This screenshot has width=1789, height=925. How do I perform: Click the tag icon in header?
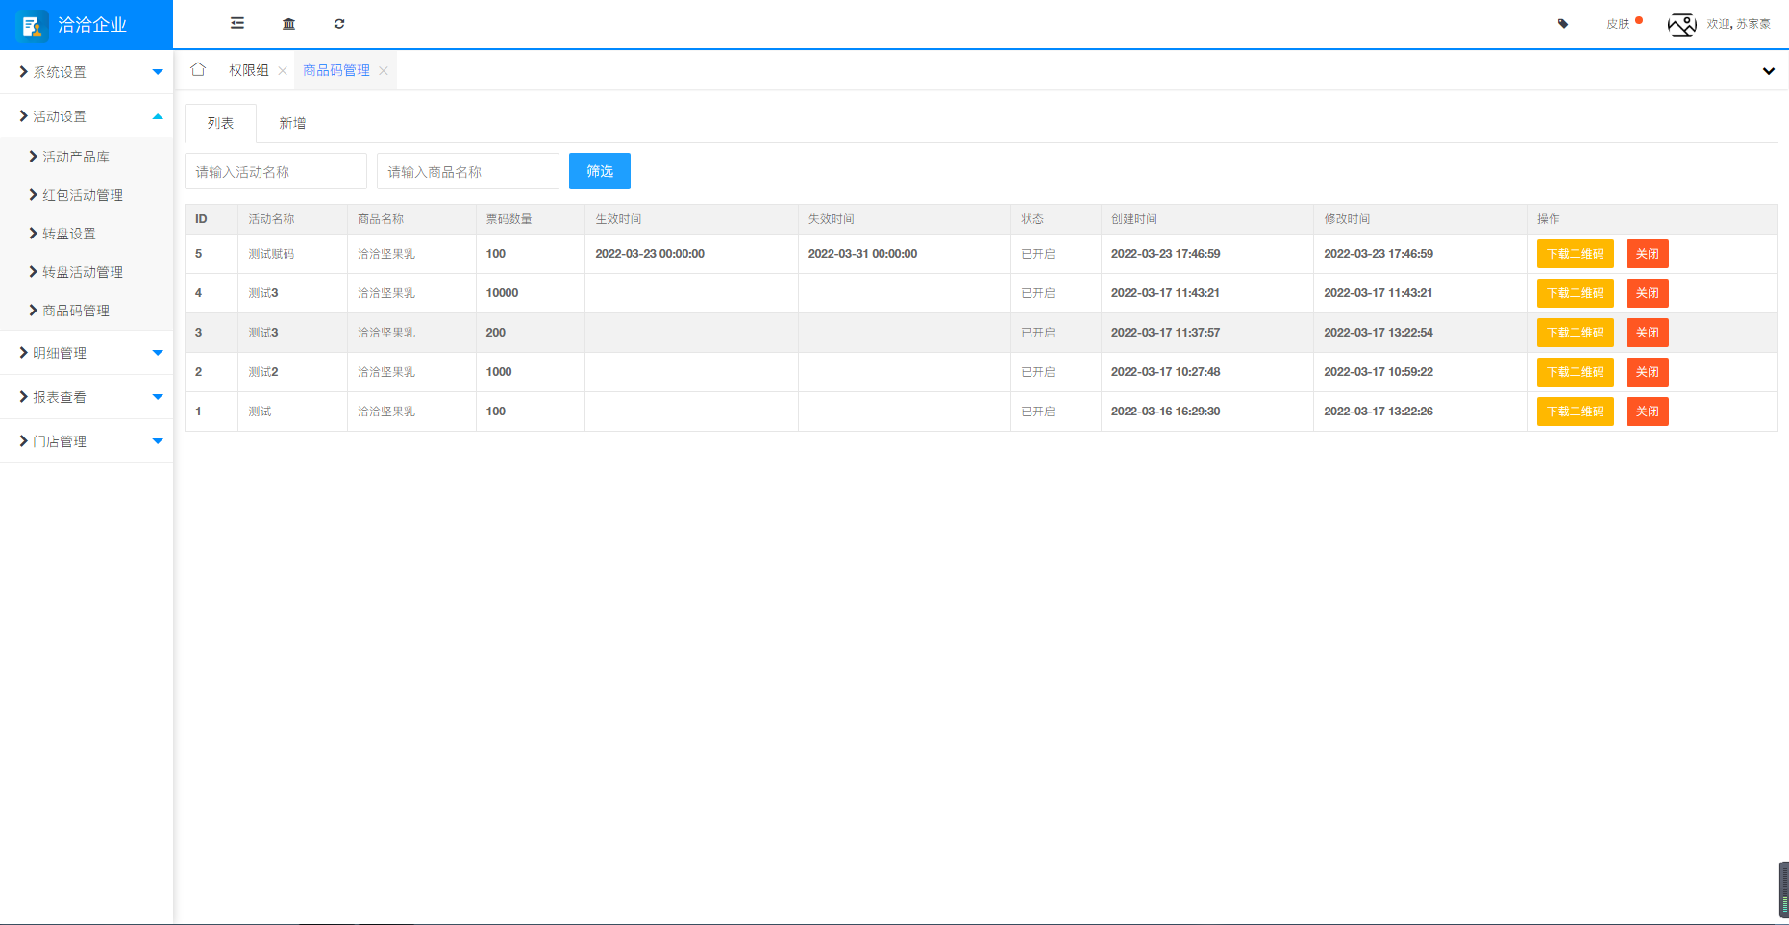1563,24
